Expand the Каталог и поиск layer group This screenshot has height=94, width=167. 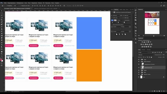(x=141, y=74)
